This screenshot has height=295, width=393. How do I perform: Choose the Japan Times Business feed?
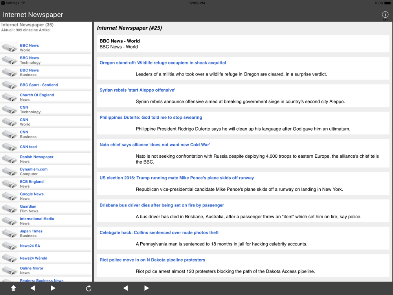pyautogui.click(x=46, y=233)
